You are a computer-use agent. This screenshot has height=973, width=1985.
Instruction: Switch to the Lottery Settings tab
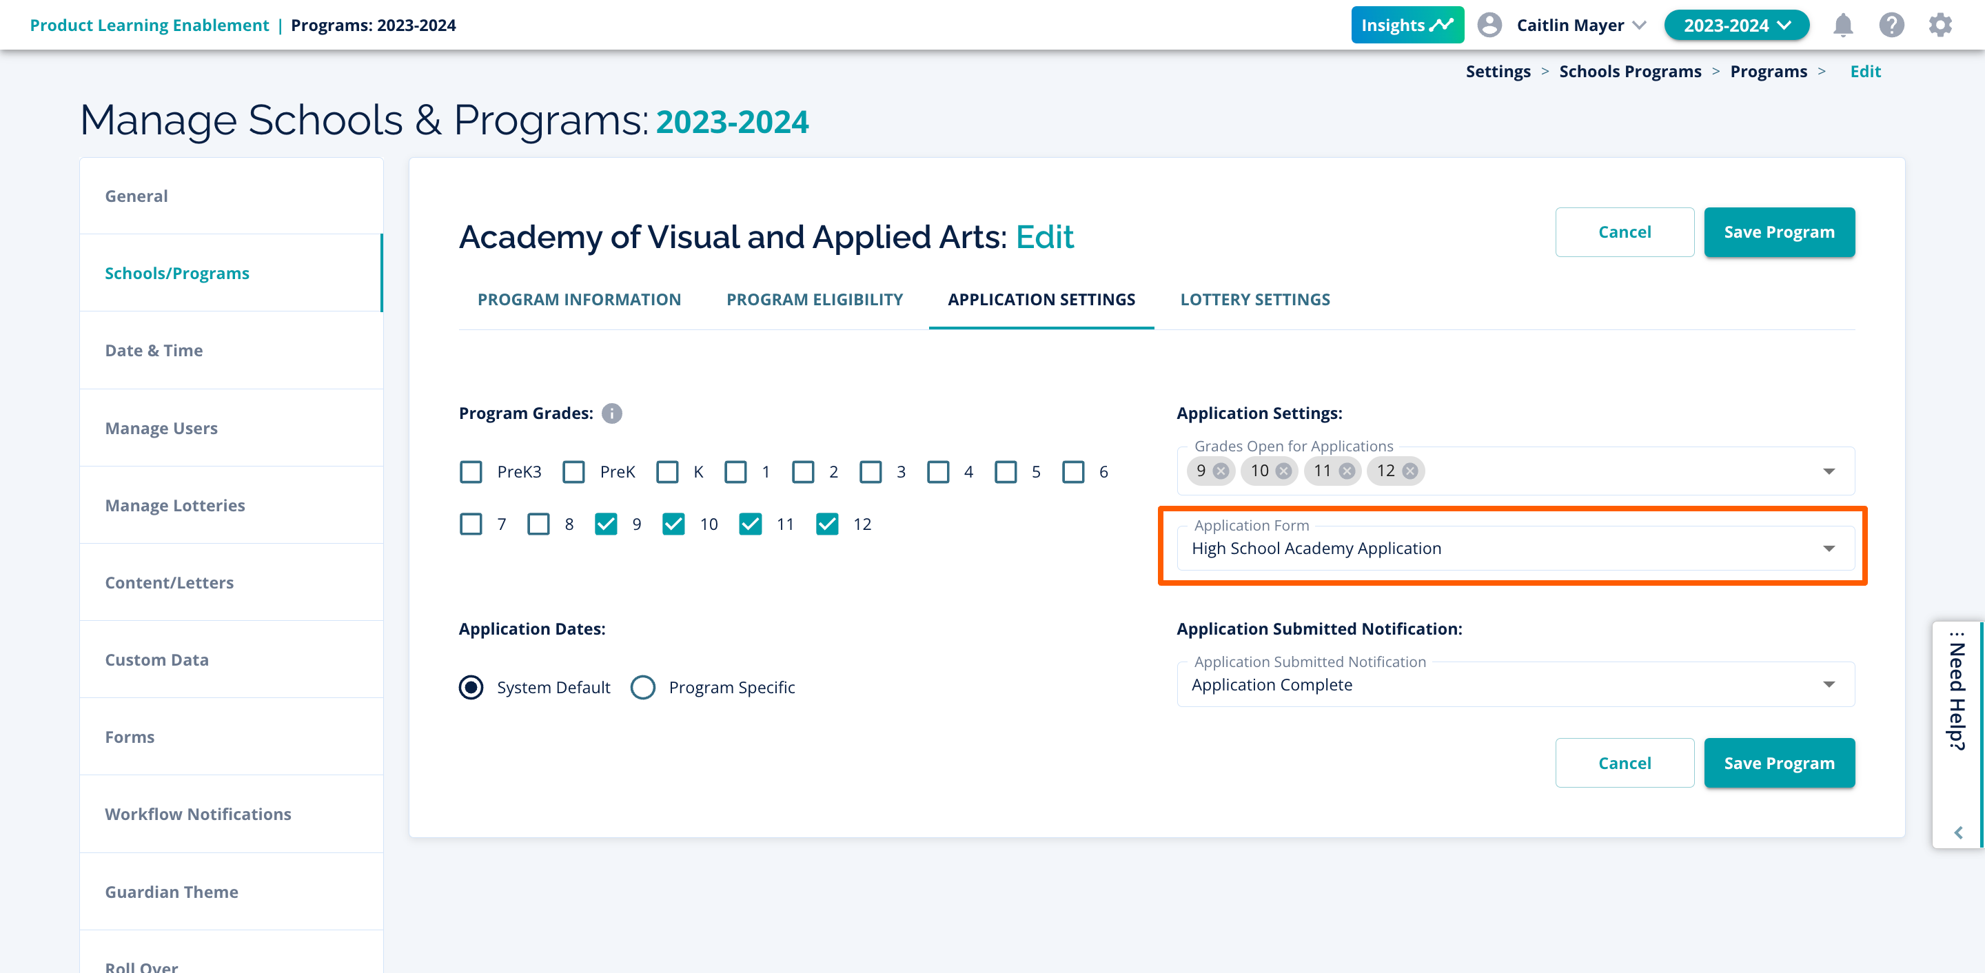click(x=1254, y=300)
